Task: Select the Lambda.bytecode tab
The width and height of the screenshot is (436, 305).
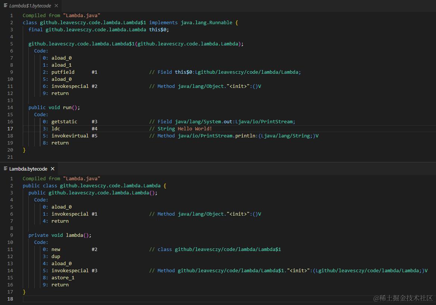Action: click(x=28, y=169)
